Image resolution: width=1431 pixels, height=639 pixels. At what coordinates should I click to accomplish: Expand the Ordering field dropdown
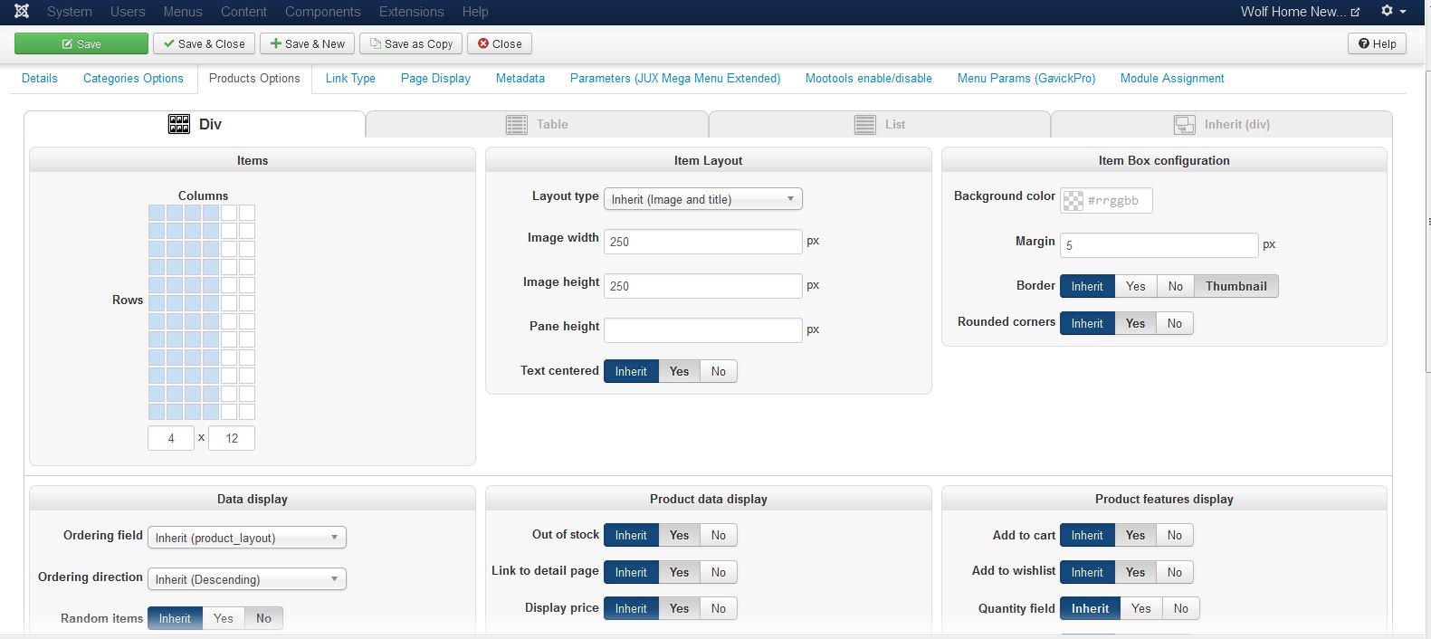tap(247, 538)
